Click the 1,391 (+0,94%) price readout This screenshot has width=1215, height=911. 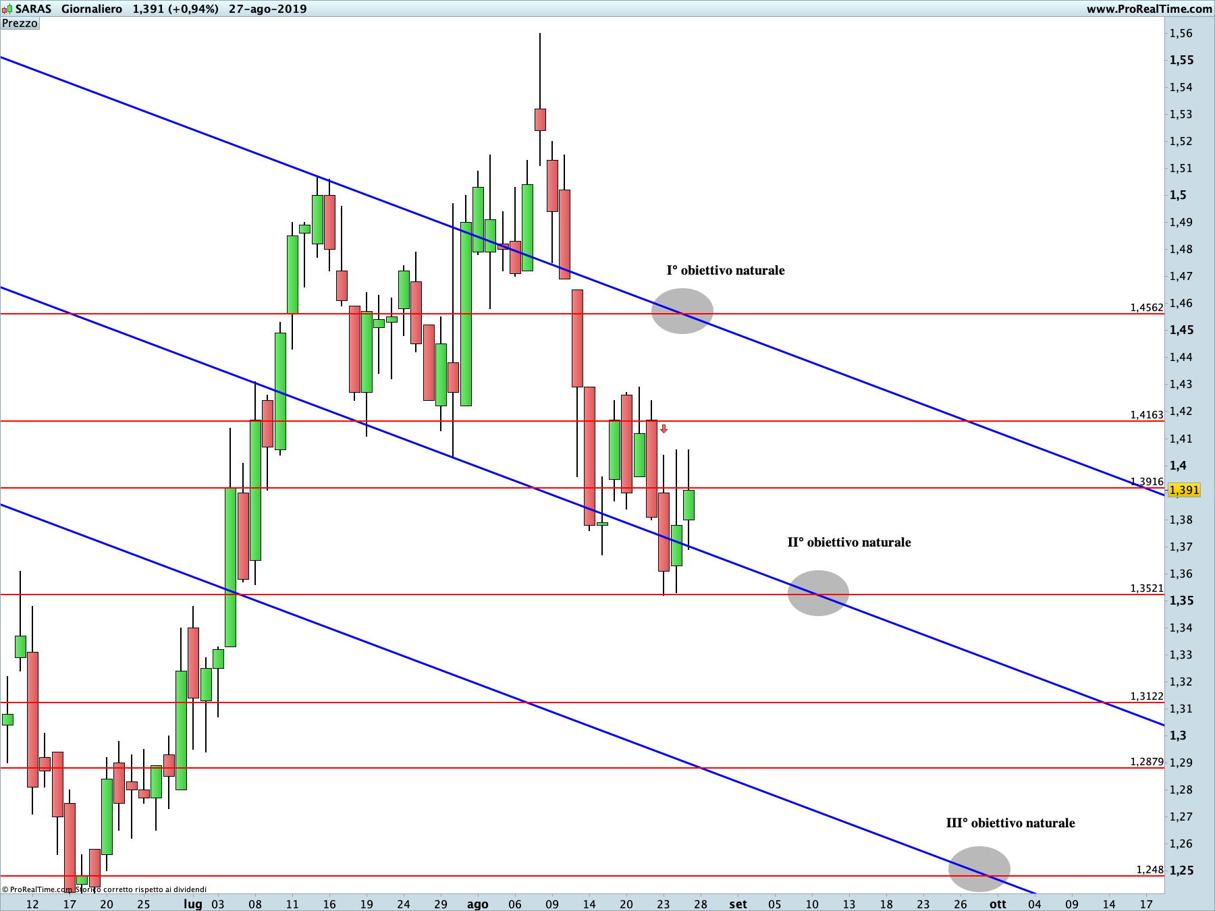(x=175, y=9)
